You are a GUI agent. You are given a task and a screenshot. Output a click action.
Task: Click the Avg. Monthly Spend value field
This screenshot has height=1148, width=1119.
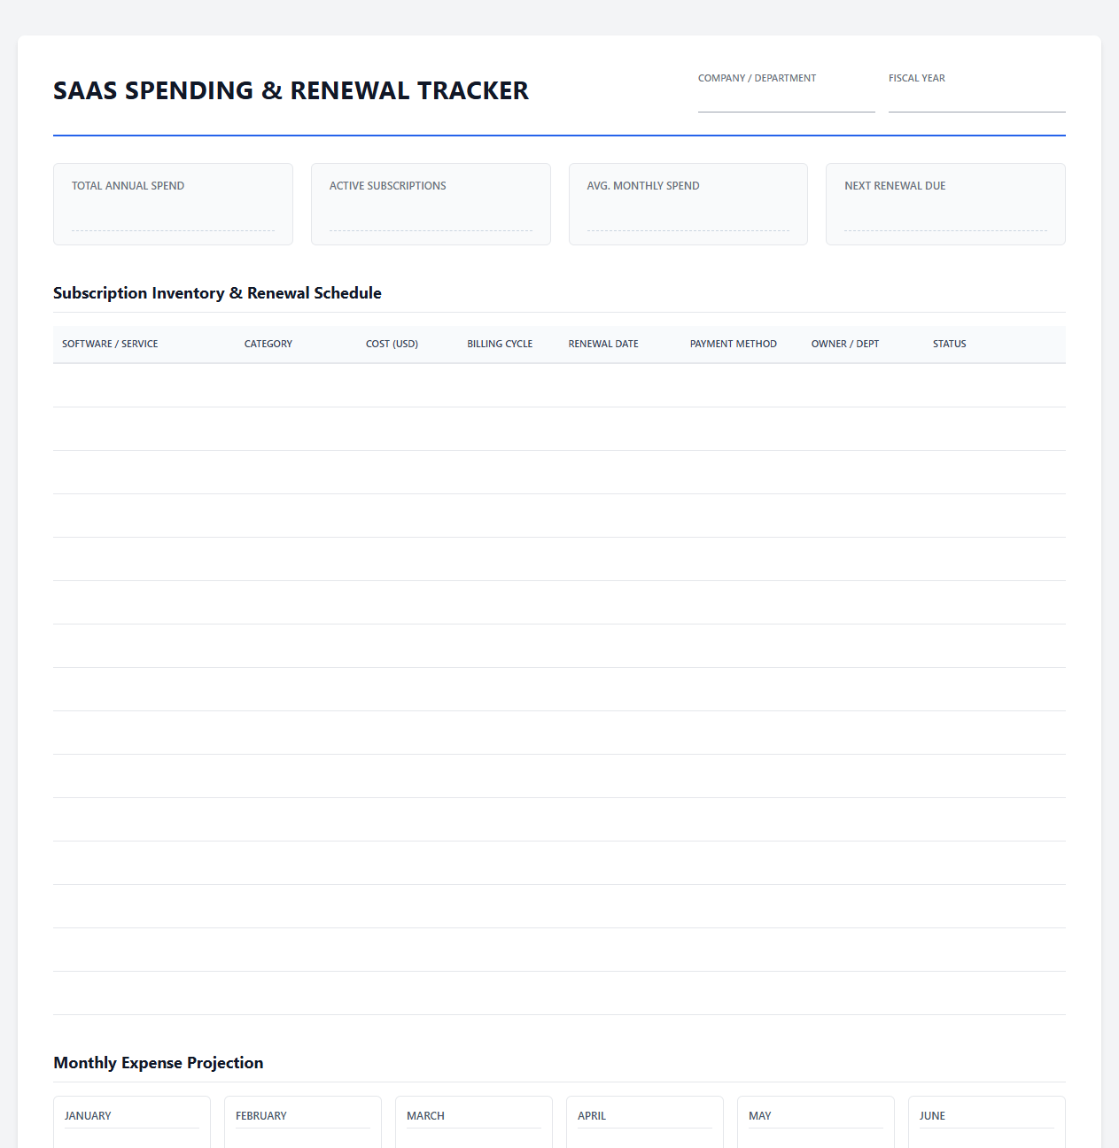pos(688,215)
